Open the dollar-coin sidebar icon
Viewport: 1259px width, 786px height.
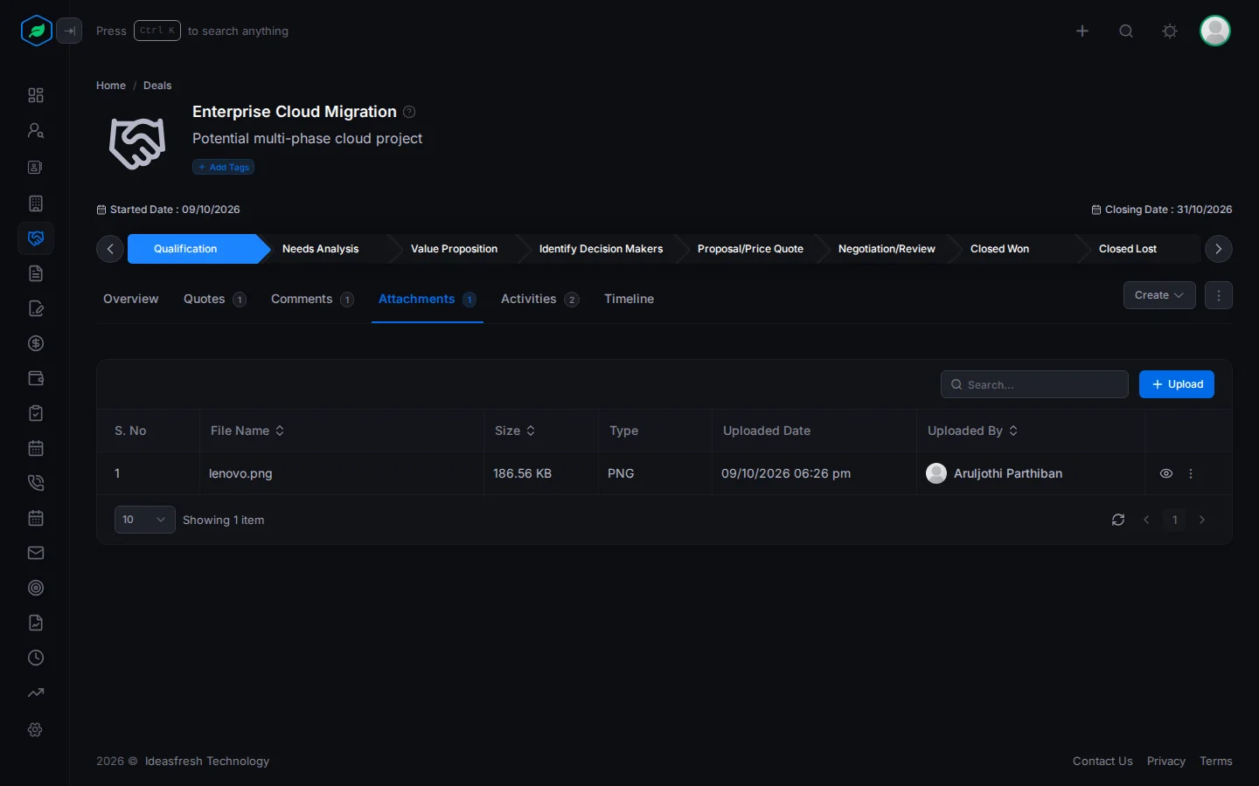36,343
